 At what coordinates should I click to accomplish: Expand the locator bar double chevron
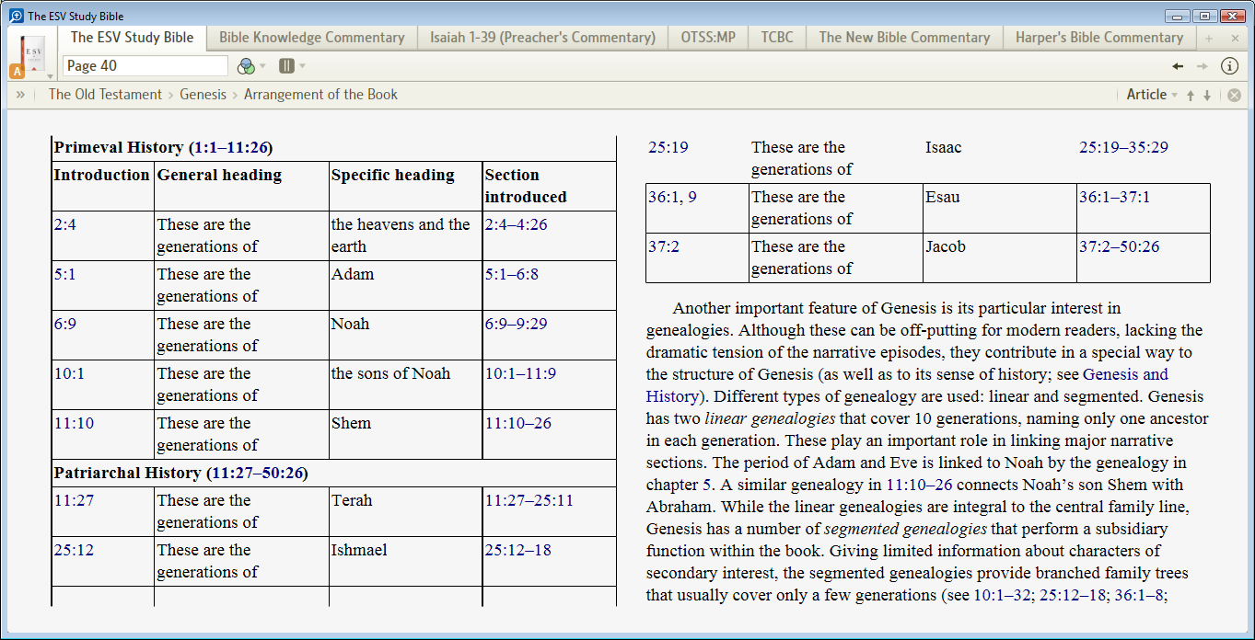(x=20, y=94)
